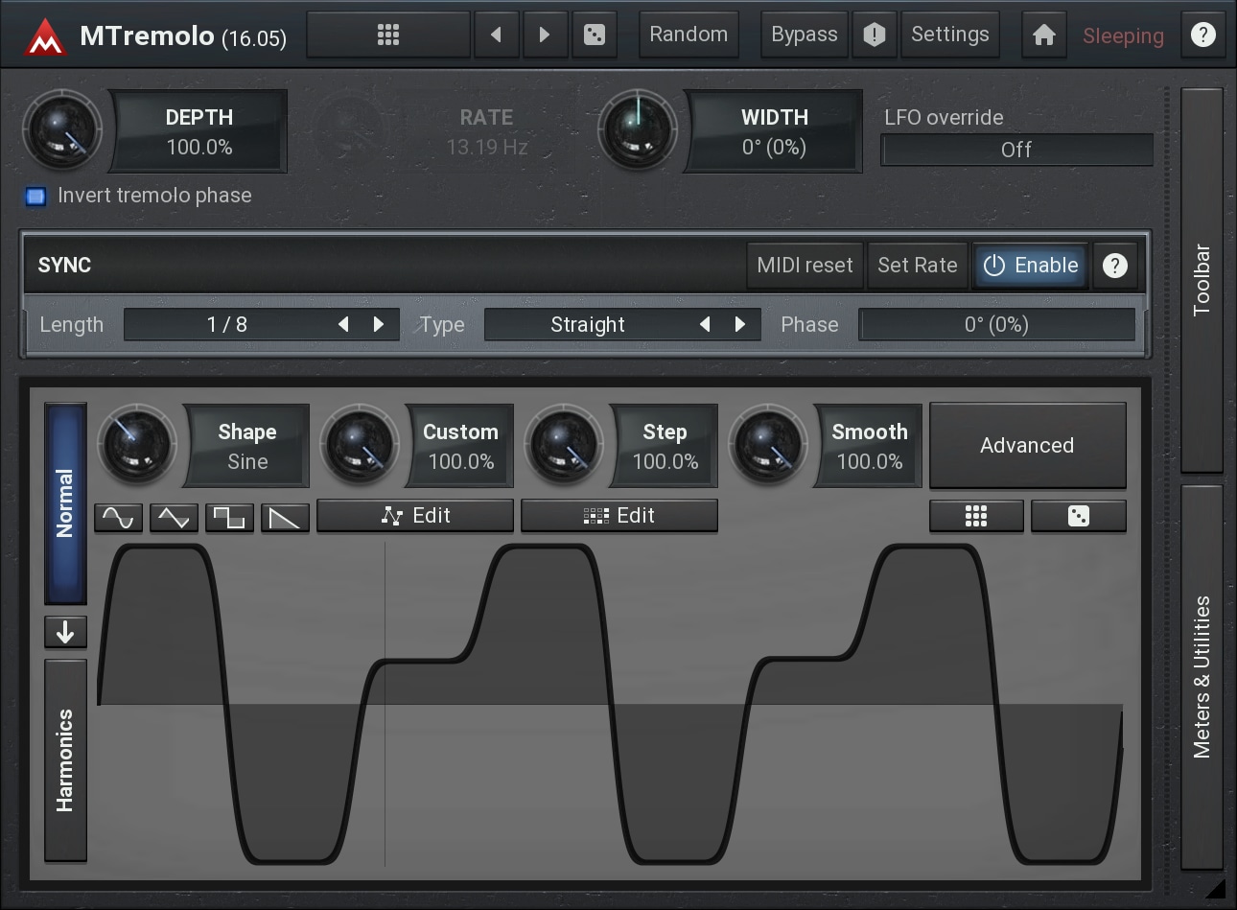Click the LFO waveform graph
1237x910 pixels.
pos(610,704)
